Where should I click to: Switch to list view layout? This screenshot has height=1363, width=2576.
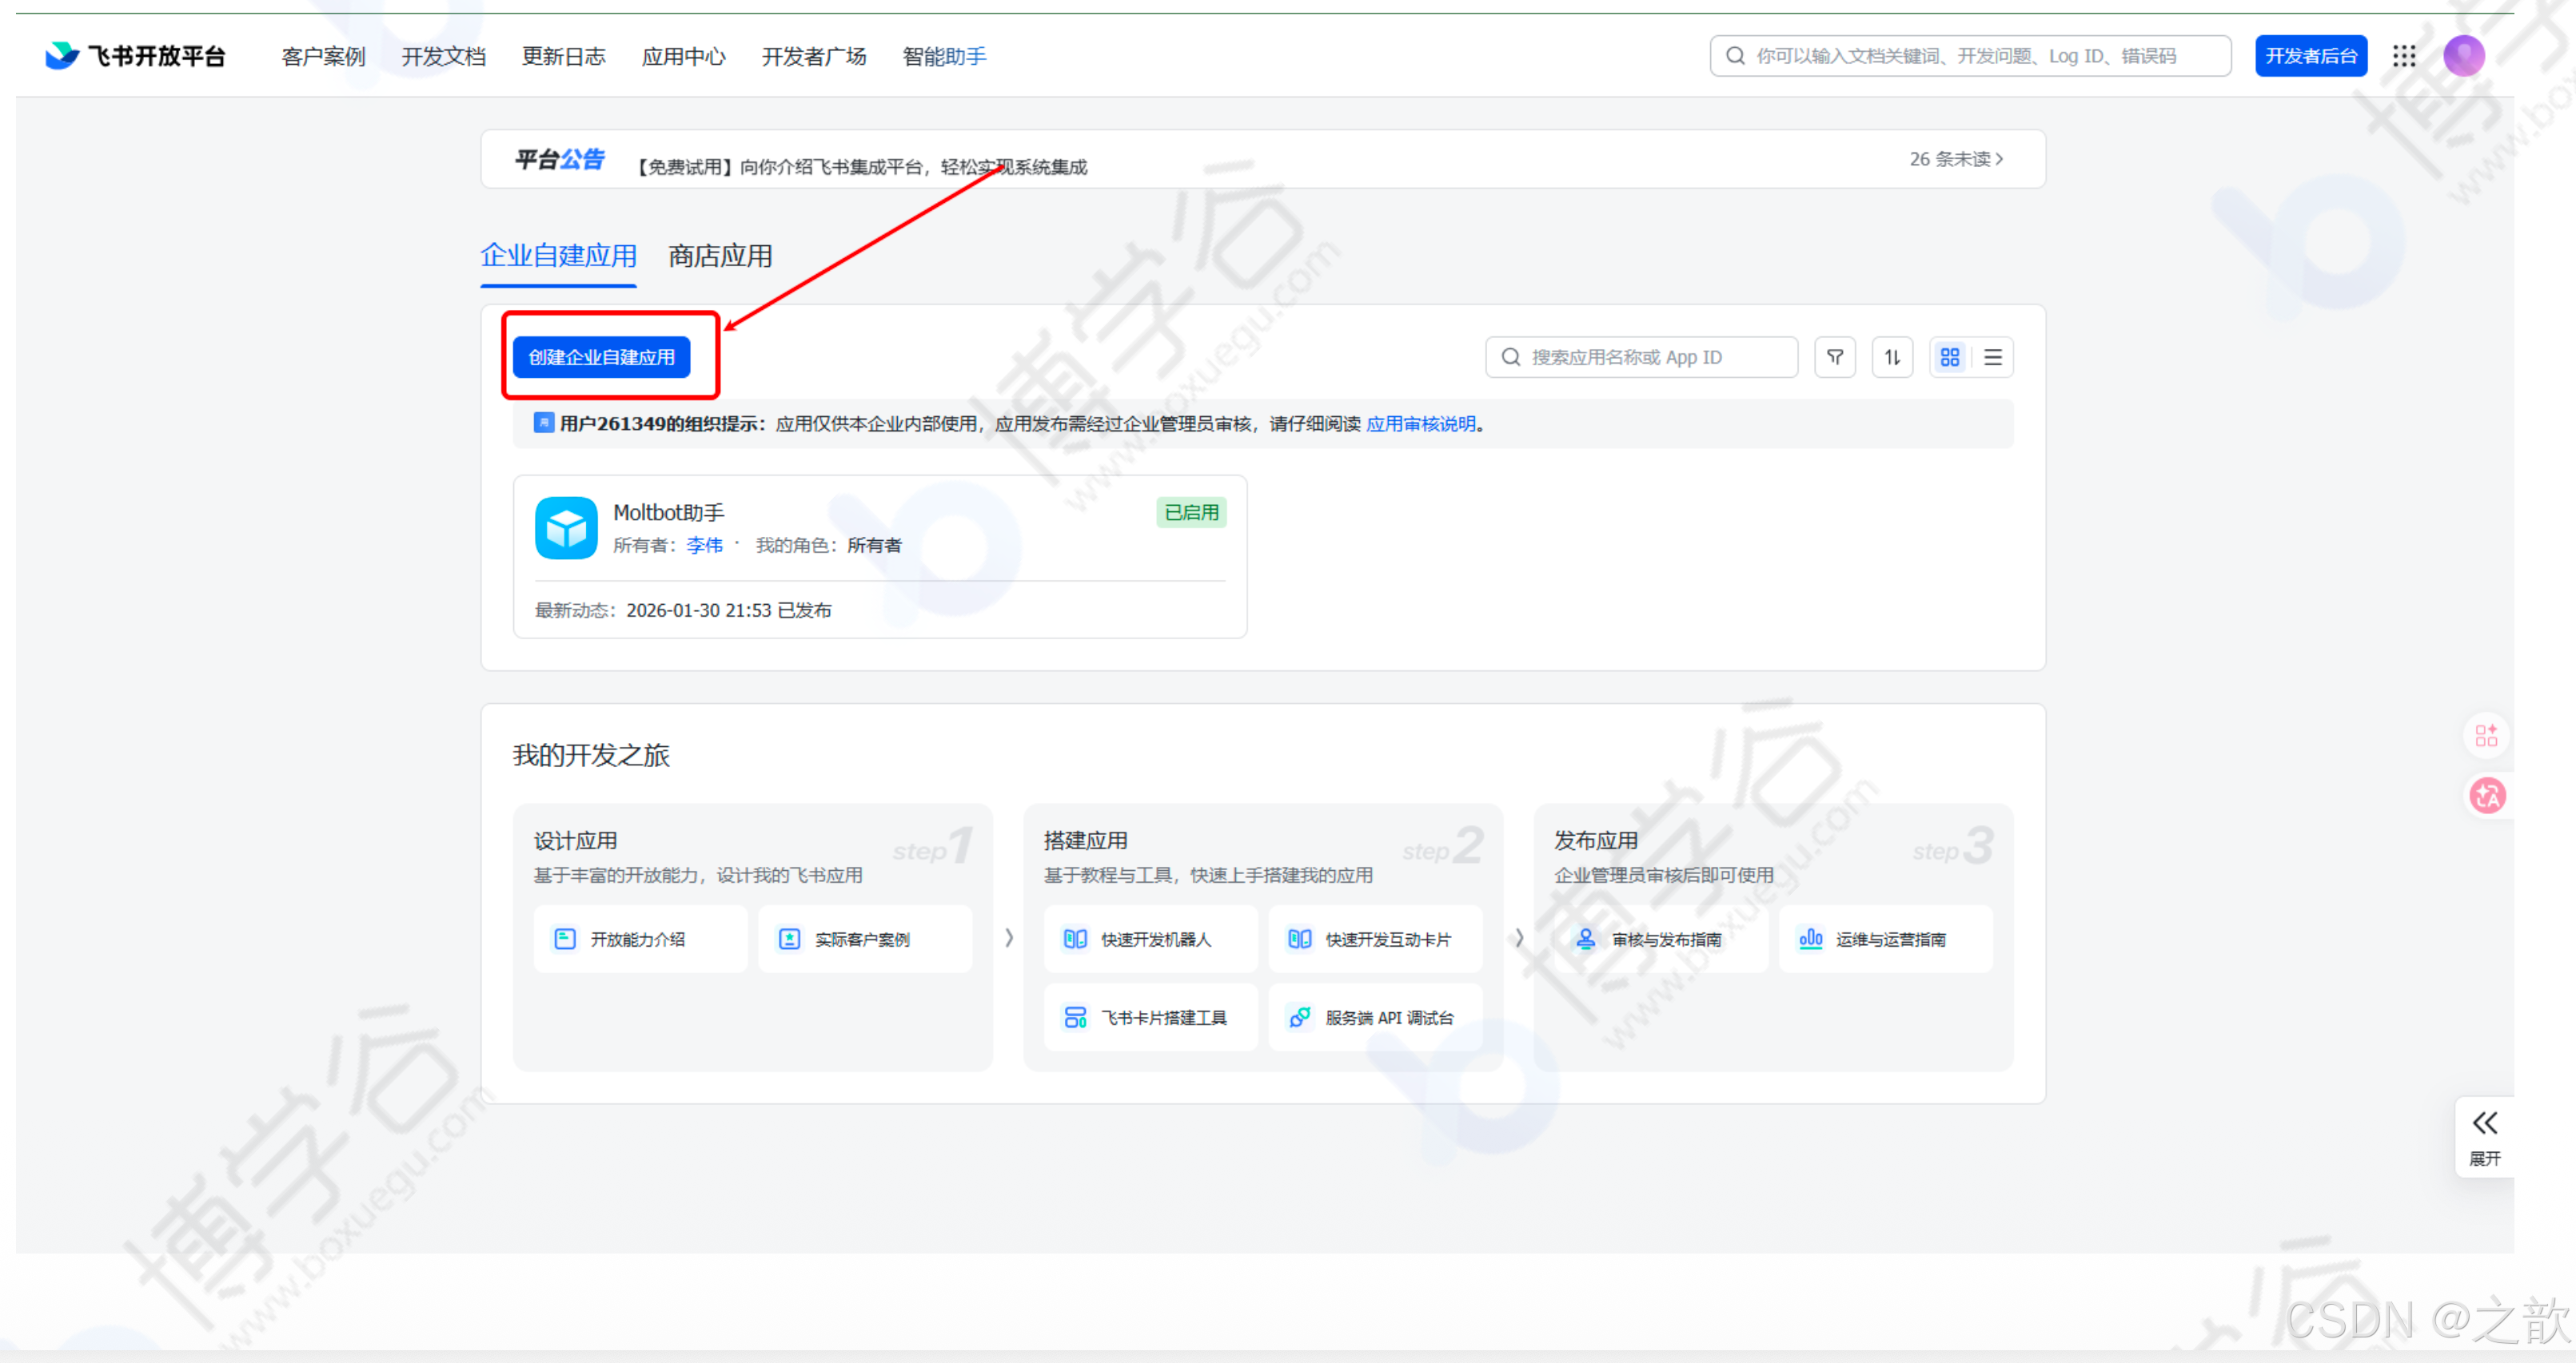1992,357
